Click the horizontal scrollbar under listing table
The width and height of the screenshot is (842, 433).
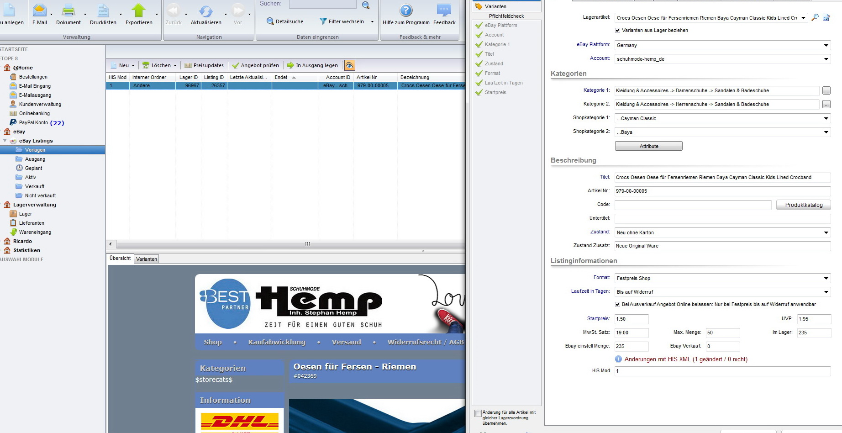tap(307, 244)
